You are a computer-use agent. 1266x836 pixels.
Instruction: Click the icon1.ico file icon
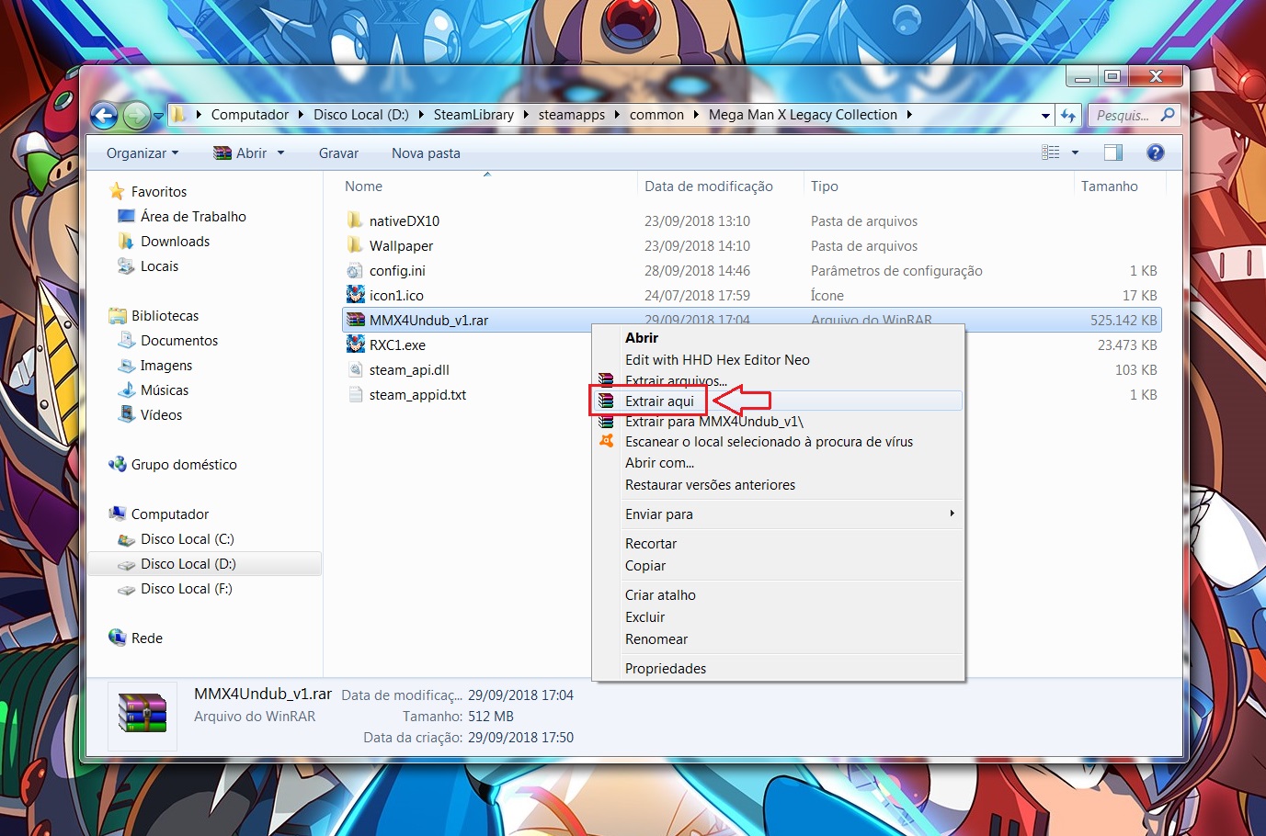pyautogui.click(x=355, y=295)
